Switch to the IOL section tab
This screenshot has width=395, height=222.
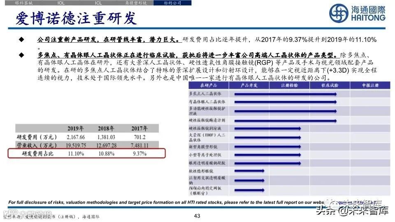point(61,3)
